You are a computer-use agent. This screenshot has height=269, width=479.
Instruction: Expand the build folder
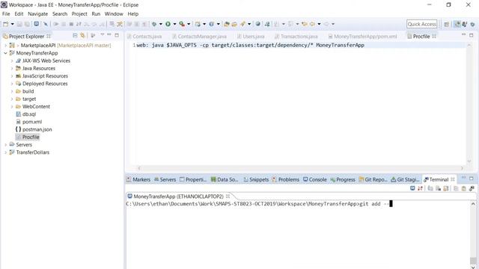pos(12,91)
